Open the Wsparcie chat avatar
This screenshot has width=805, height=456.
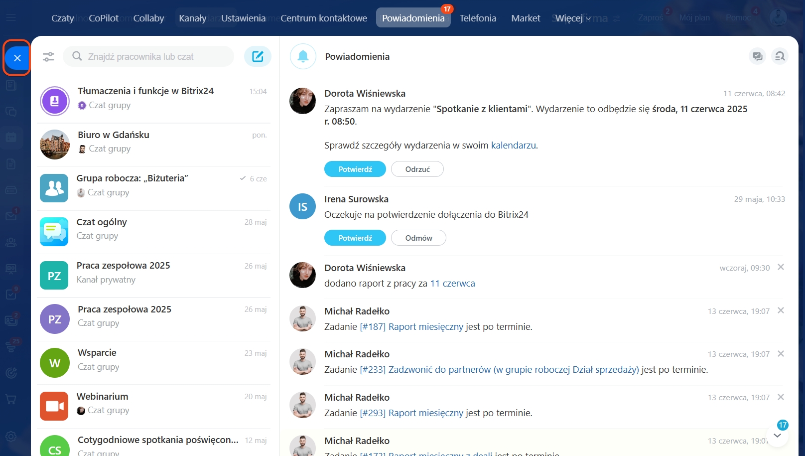click(x=55, y=363)
